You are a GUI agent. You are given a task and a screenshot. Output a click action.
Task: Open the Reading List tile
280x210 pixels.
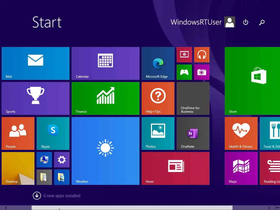pyautogui.click(x=270, y=168)
